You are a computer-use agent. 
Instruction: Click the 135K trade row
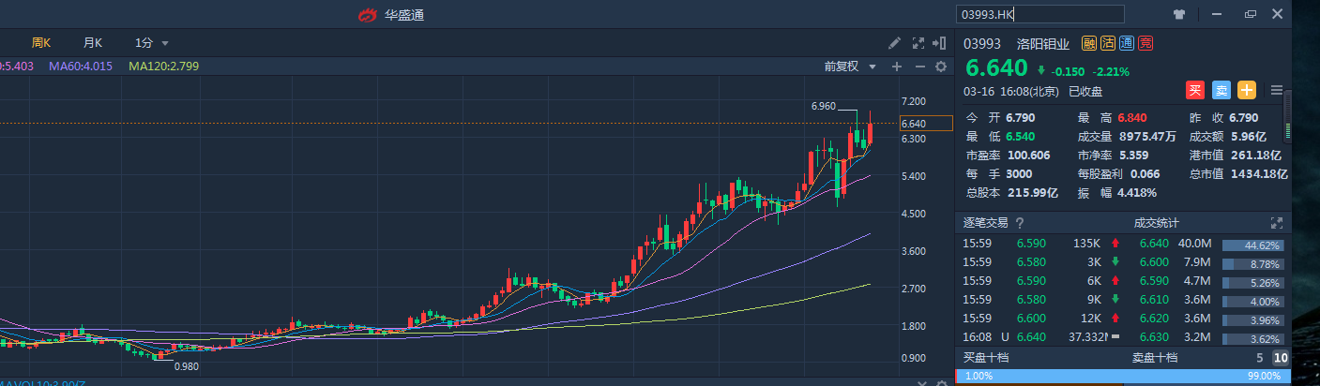(1041, 244)
